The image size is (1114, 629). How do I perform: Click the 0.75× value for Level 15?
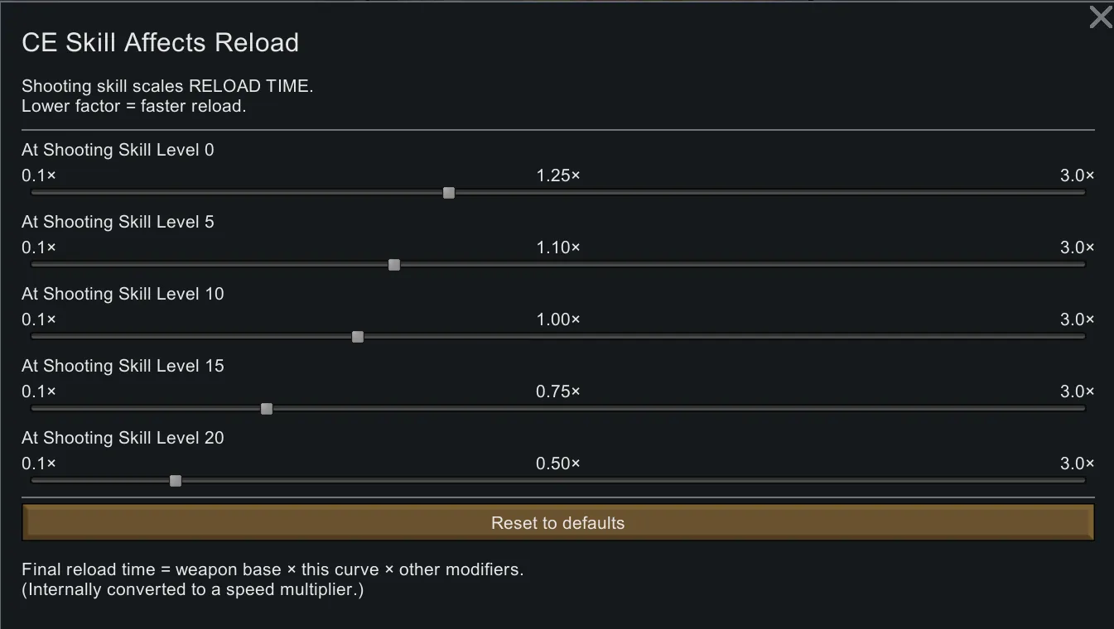click(558, 391)
